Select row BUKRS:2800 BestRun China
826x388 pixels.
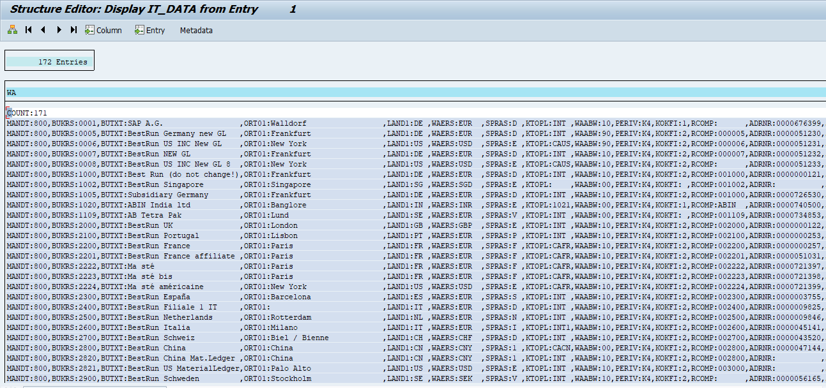tap(415, 348)
